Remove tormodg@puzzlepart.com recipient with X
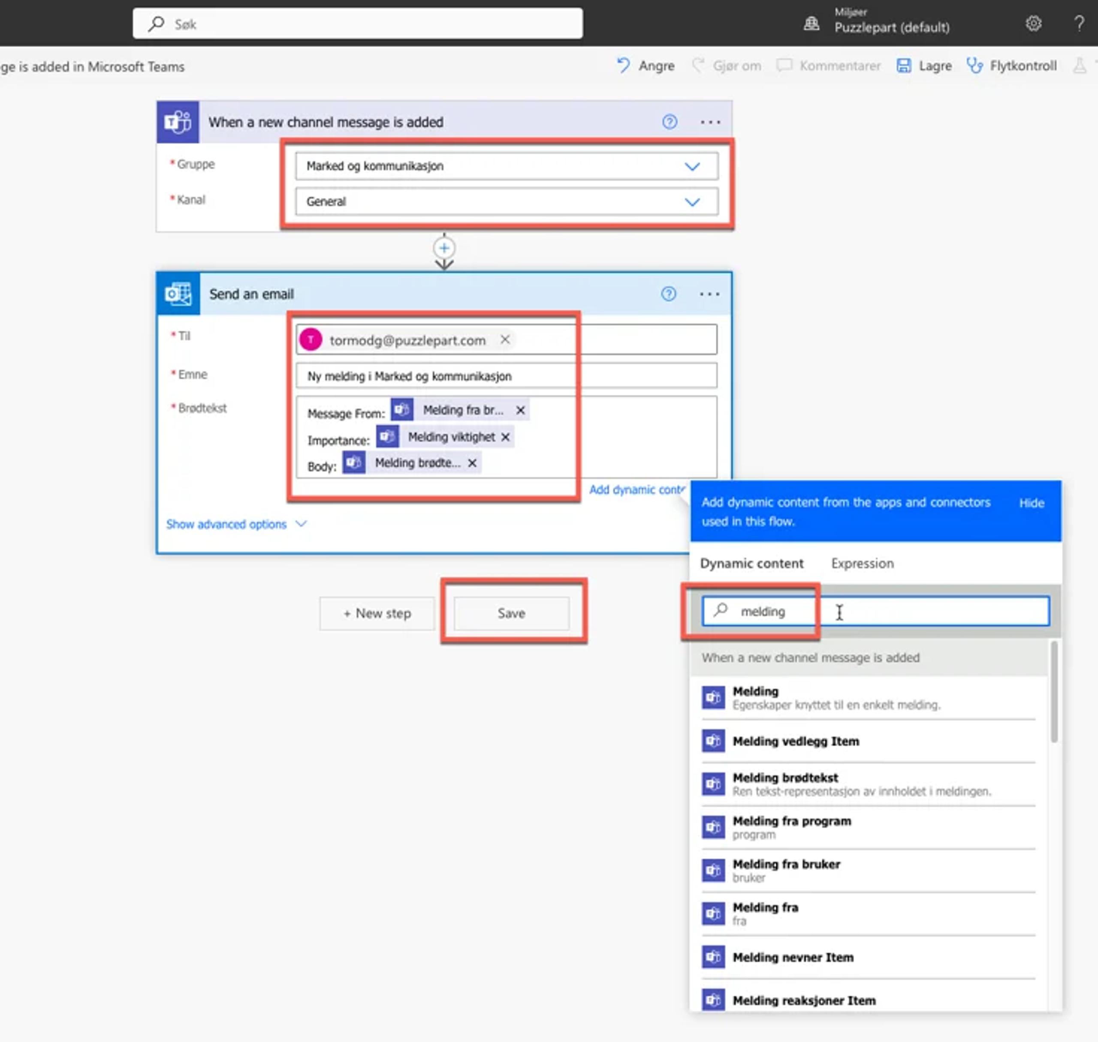 tap(504, 339)
